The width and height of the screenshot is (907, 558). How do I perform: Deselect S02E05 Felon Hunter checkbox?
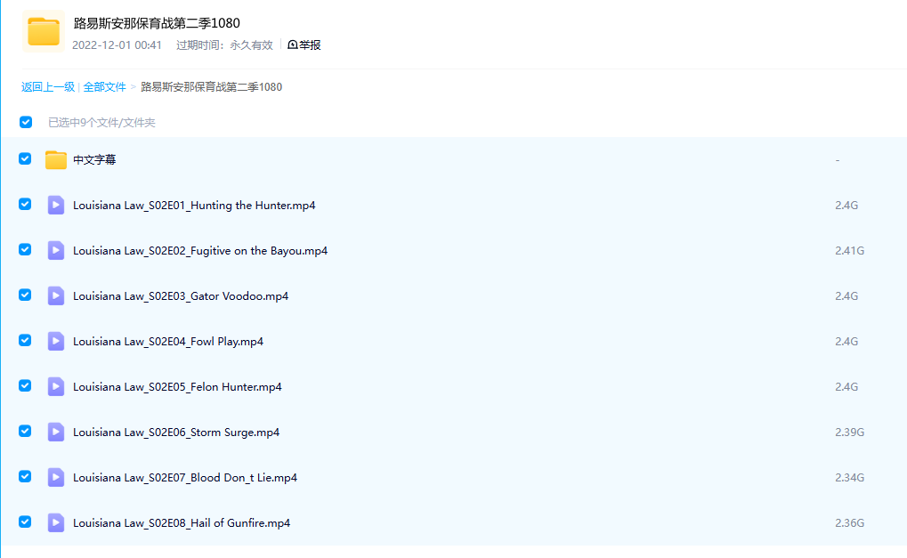(25, 386)
